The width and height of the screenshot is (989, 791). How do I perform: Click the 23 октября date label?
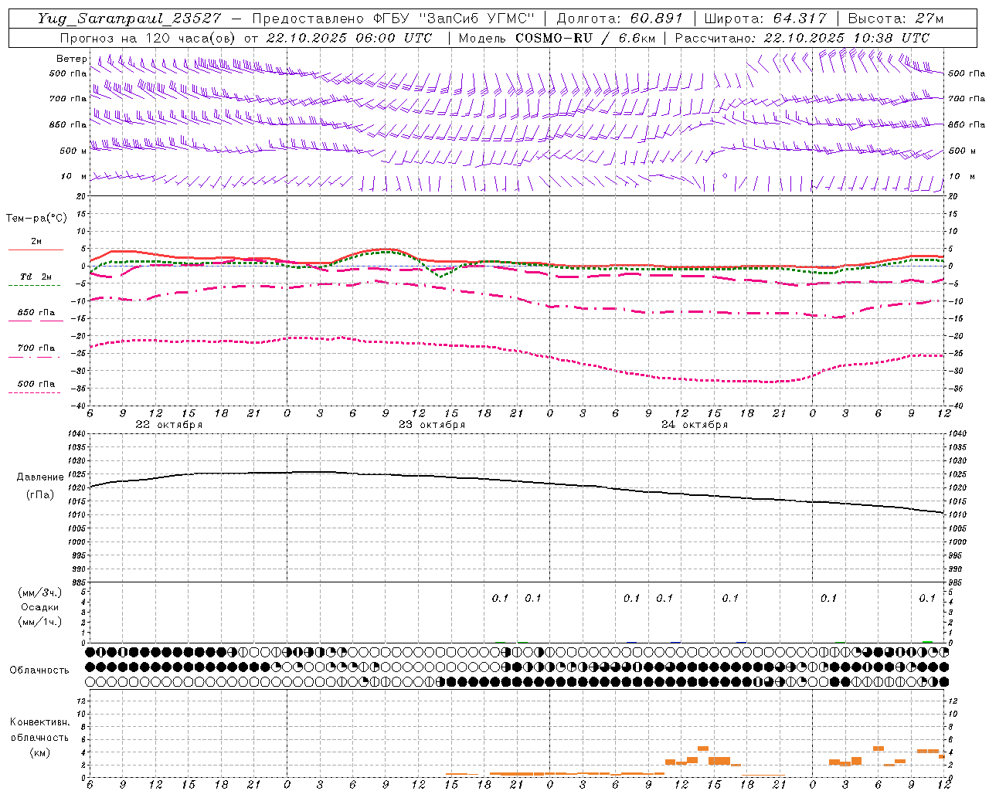click(x=432, y=424)
